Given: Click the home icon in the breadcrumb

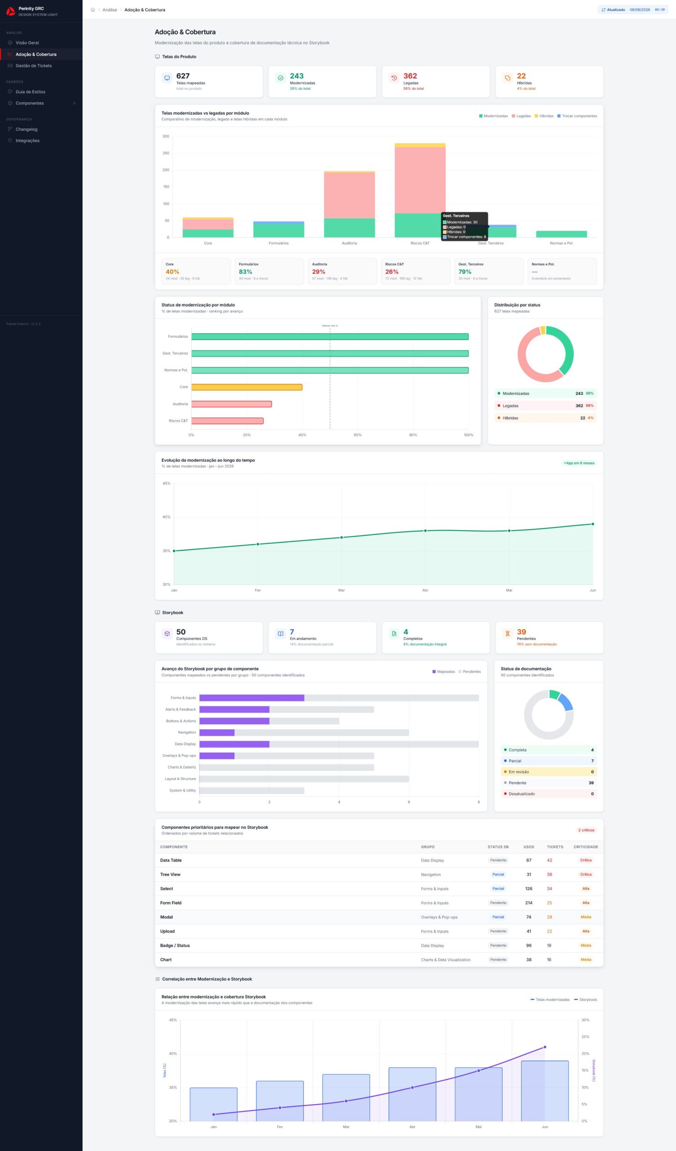Looking at the screenshot, I should [93, 9].
